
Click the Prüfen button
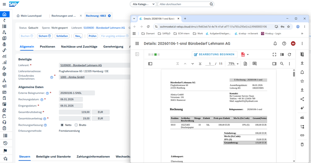92,36
